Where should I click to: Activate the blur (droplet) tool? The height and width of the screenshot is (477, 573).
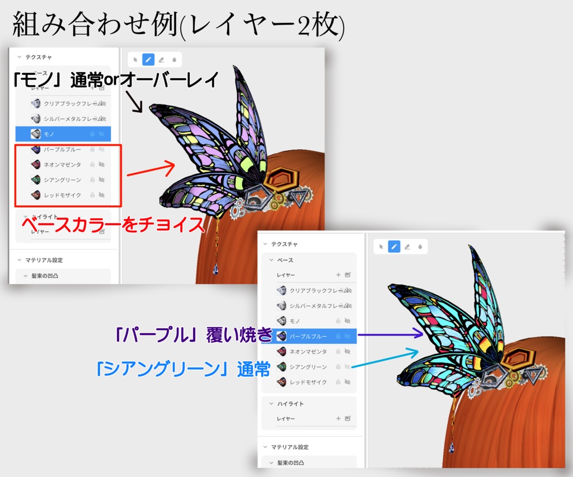174,60
